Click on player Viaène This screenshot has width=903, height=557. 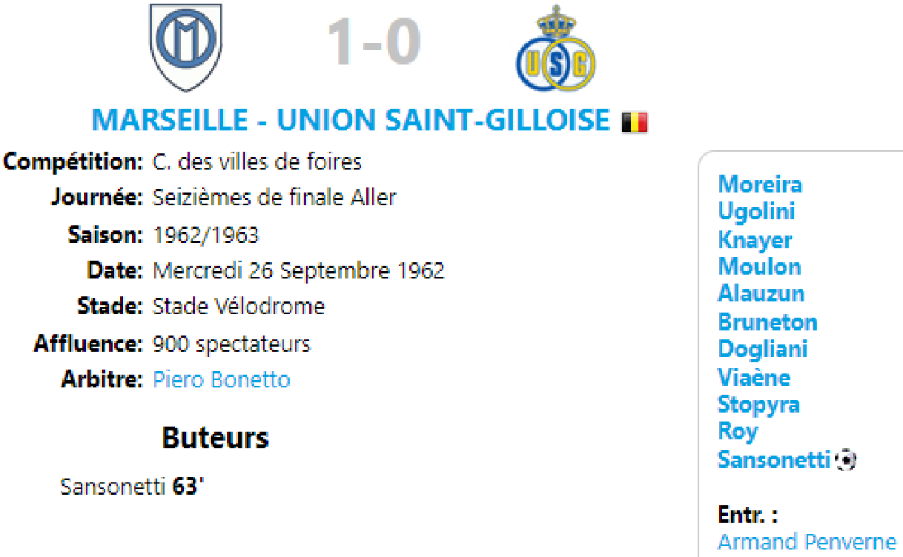pyautogui.click(x=754, y=377)
